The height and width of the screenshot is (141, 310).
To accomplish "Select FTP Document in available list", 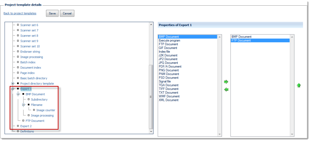I will tap(187, 44).
